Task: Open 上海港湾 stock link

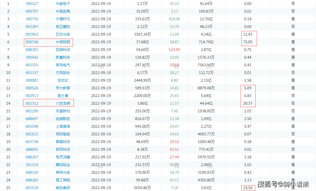Action: [63, 126]
